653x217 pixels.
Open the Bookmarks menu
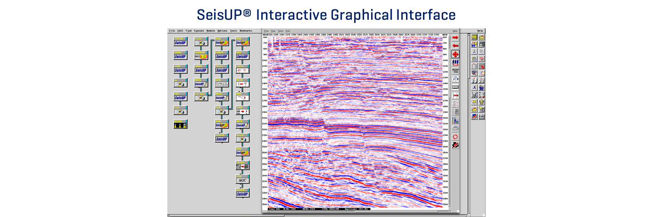(246, 31)
